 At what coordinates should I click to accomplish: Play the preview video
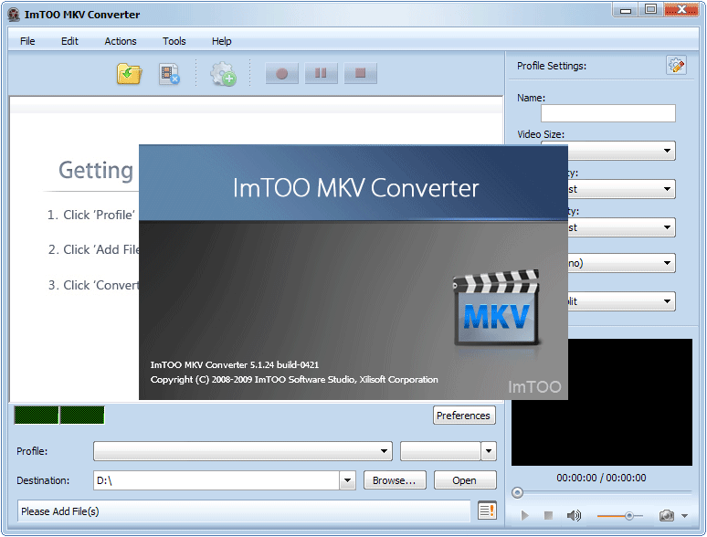click(525, 515)
